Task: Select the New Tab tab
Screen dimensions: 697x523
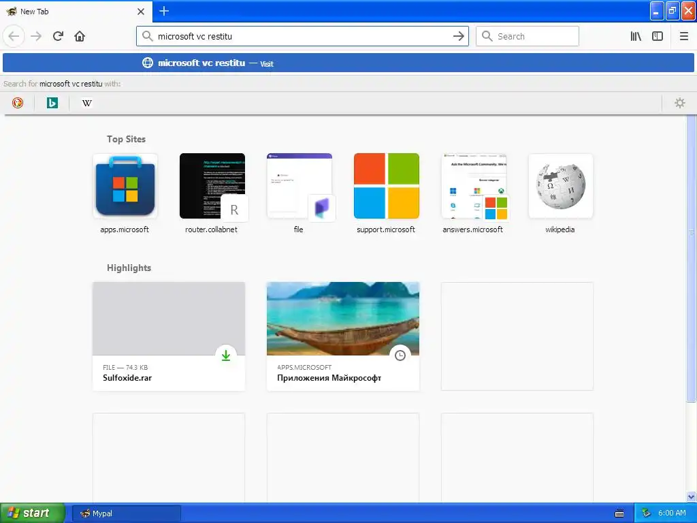Action: (76, 11)
